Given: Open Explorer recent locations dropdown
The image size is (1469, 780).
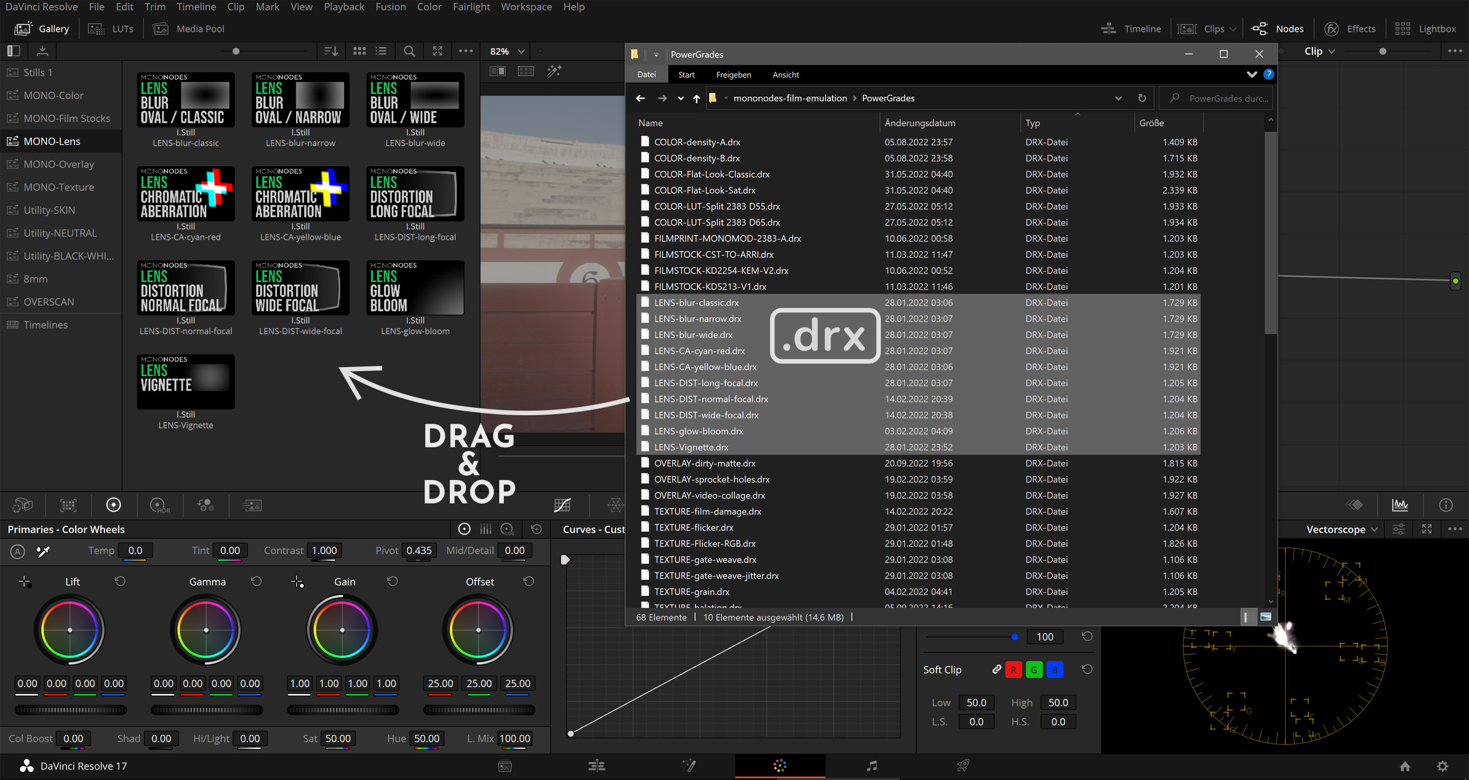Looking at the screenshot, I should click(x=681, y=98).
